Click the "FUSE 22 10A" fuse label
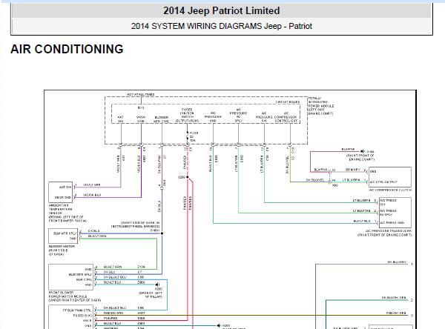Screen dimensions: 445x329 (194, 136)
